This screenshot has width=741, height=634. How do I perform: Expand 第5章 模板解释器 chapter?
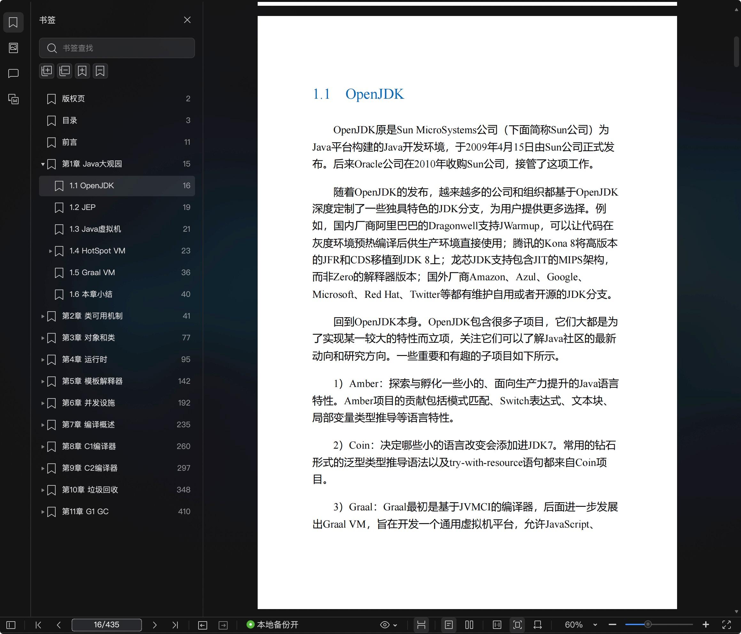click(x=43, y=381)
